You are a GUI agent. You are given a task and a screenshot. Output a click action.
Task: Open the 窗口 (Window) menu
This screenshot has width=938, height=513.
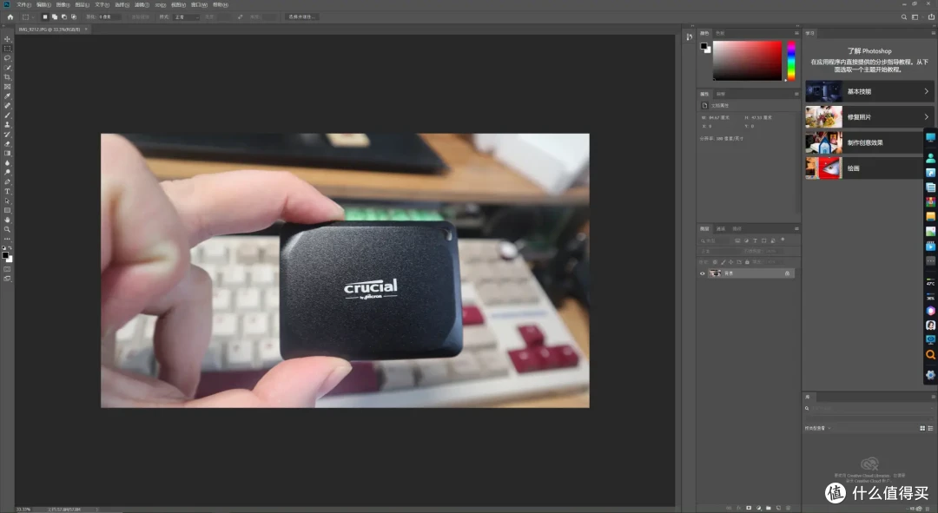(199, 5)
